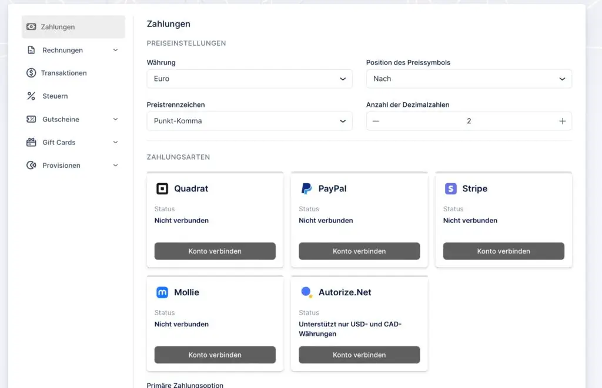Open the Position des Preissymbols dropdown
The height and width of the screenshot is (388, 602).
(x=469, y=79)
